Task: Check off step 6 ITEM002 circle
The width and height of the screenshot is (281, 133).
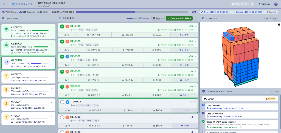Action: click(62, 102)
